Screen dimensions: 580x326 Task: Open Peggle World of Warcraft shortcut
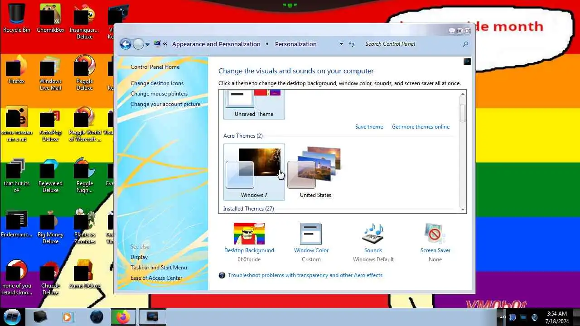click(x=84, y=124)
